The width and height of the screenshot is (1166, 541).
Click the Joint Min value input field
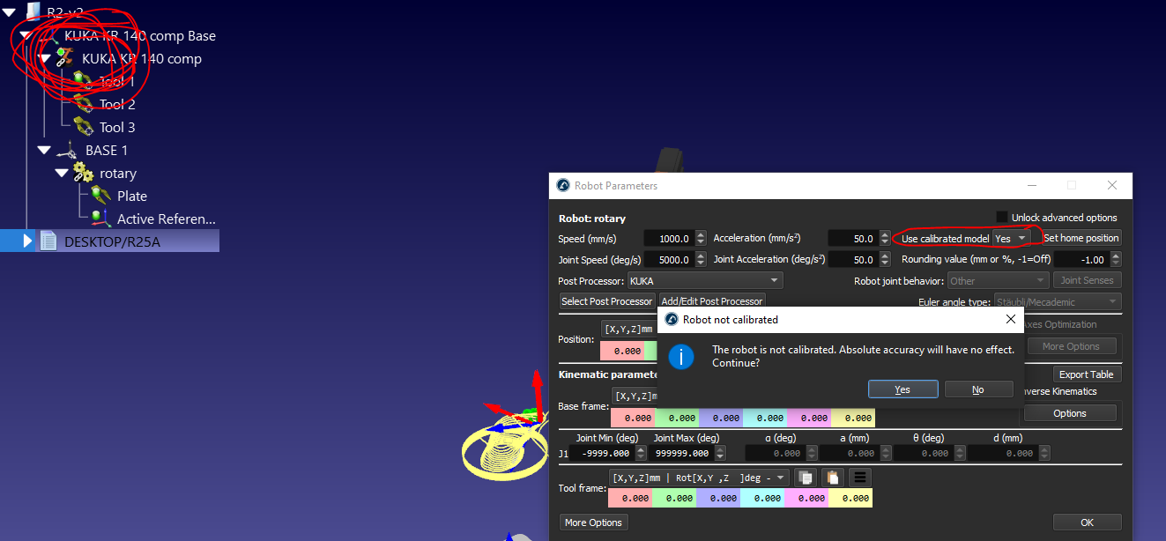click(600, 453)
